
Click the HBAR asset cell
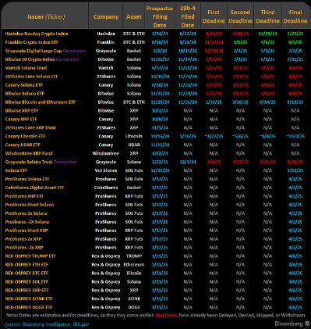tap(134, 145)
